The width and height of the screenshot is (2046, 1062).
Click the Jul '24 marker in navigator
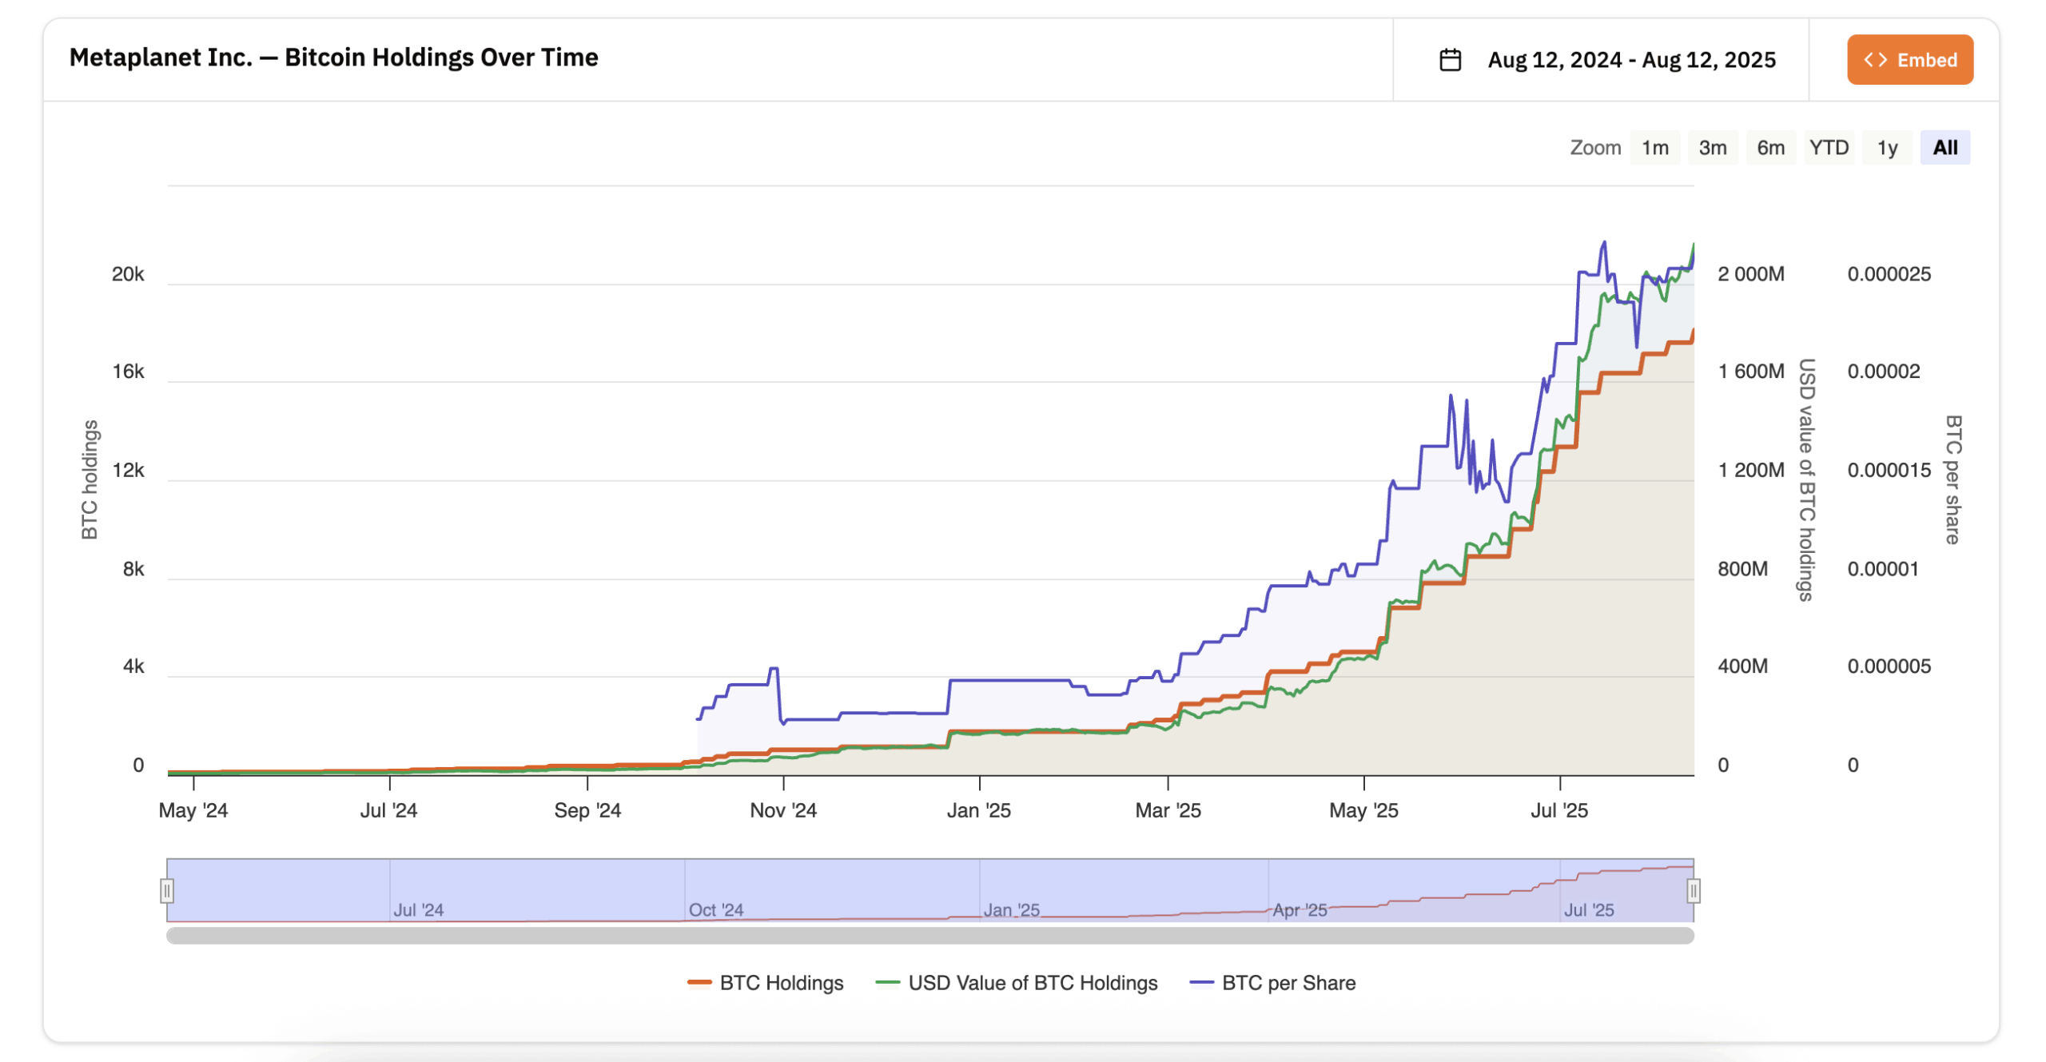418,910
